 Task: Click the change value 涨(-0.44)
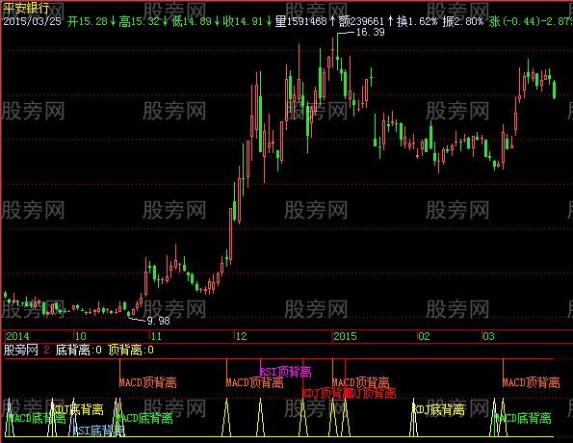point(514,21)
